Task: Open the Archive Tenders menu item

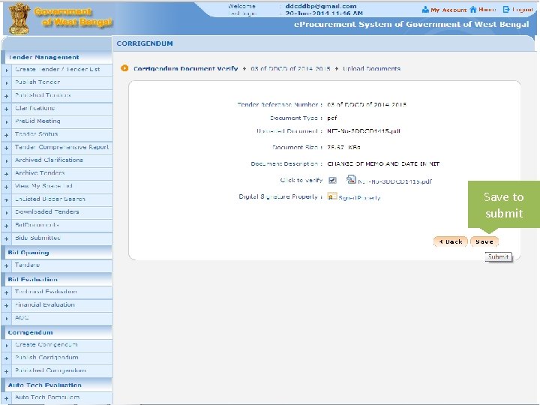Action: [x=40, y=173]
